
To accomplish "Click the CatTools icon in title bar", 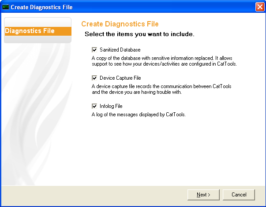I will coord(6,7).
